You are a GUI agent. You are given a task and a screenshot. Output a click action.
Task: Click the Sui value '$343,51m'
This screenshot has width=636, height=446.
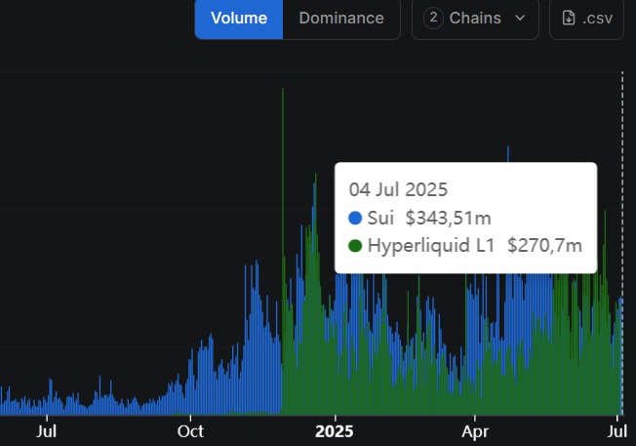click(448, 218)
